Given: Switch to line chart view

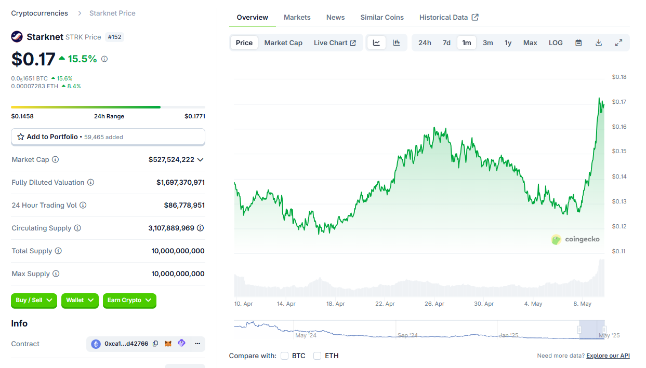Looking at the screenshot, I should tap(376, 43).
